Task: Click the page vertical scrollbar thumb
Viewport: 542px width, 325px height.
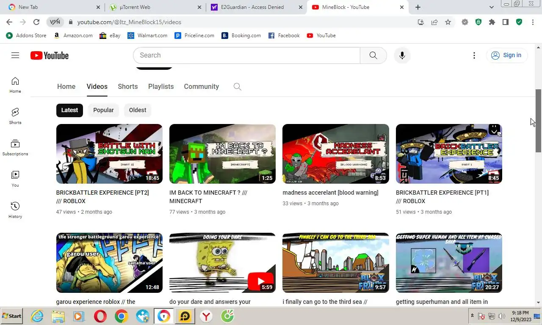Action: tap(539, 121)
